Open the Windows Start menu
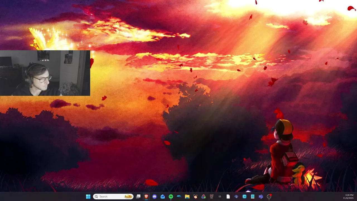Viewport: 357px width, 201px height. pos(88,197)
